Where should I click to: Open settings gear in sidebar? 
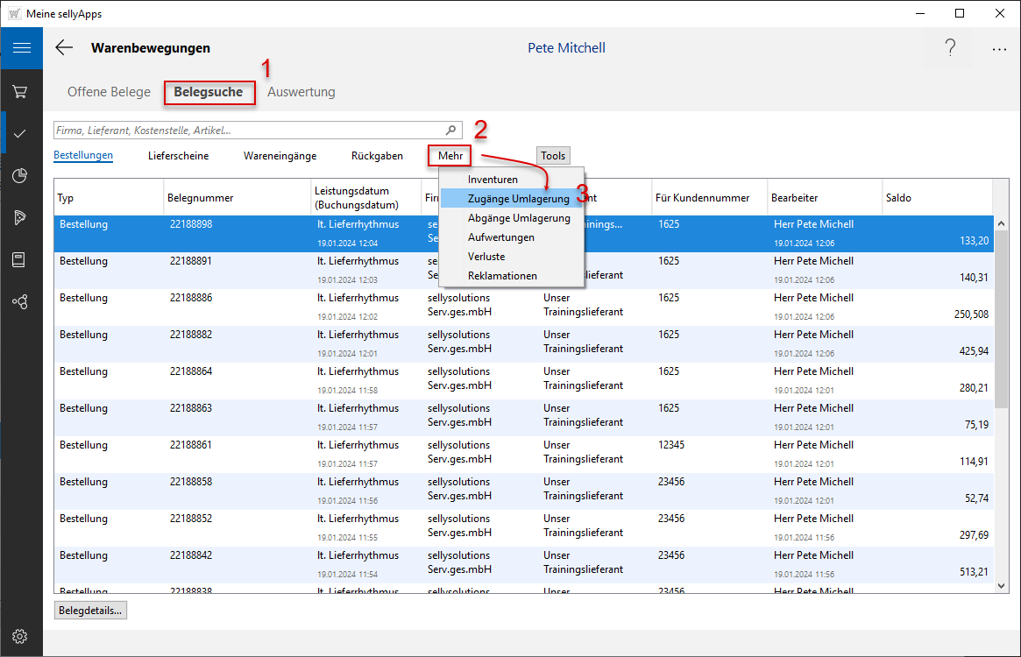point(20,636)
